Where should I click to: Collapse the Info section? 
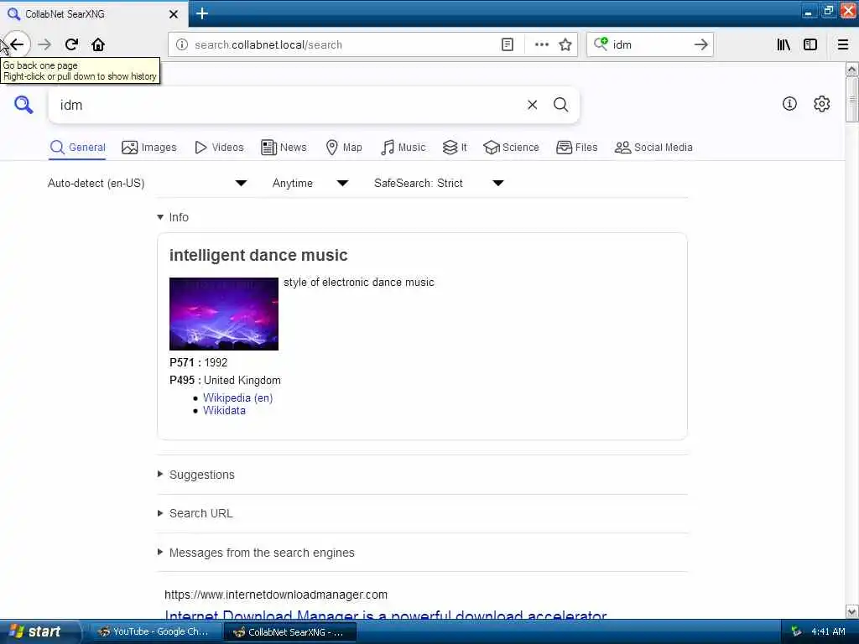(173, 217)
